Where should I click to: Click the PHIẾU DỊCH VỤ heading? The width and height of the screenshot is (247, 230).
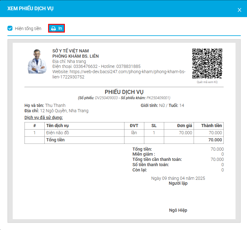tap(124, 92)
